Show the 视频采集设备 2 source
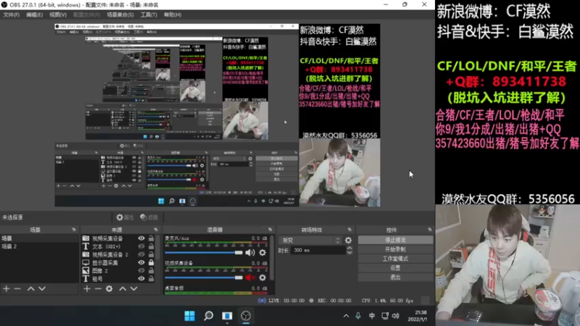The image size is (580, 326). coord(141,254)
